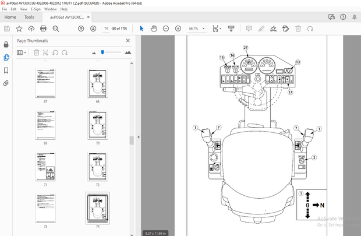Open the security lock panel

6,44
